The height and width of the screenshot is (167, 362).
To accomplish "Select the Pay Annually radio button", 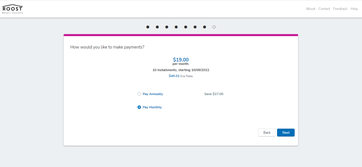I will tap(139, 94).
